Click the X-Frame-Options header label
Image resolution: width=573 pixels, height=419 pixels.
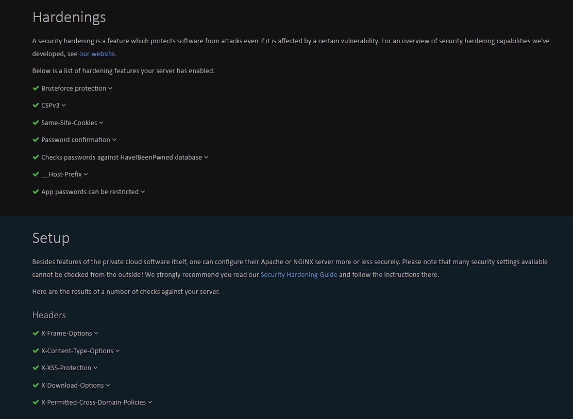66,334
